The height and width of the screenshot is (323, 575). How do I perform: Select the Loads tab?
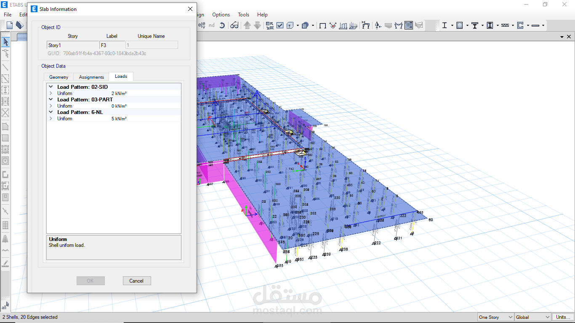pos(121,76)
